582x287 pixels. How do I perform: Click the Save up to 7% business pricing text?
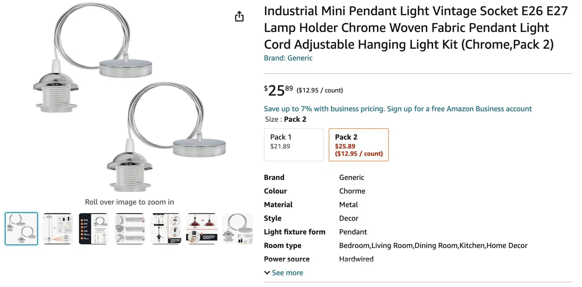coord(324,109)
